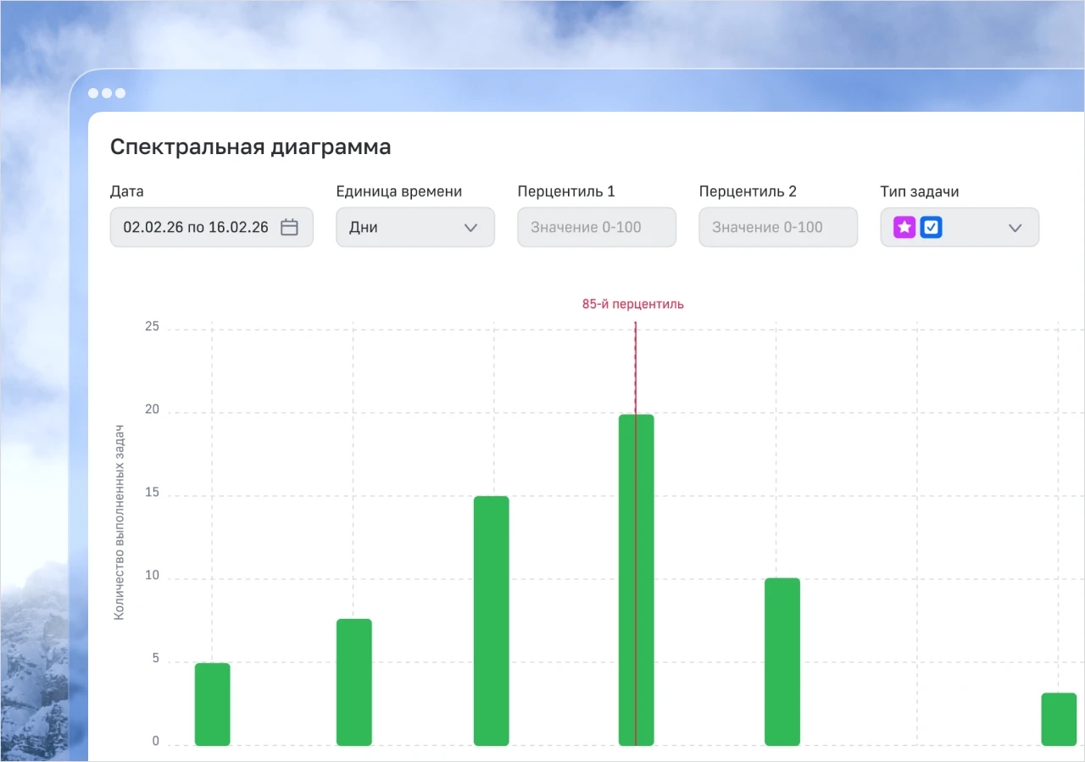
Task: Click the 85-й перцентиль label
Action: [x=632, y=304]
